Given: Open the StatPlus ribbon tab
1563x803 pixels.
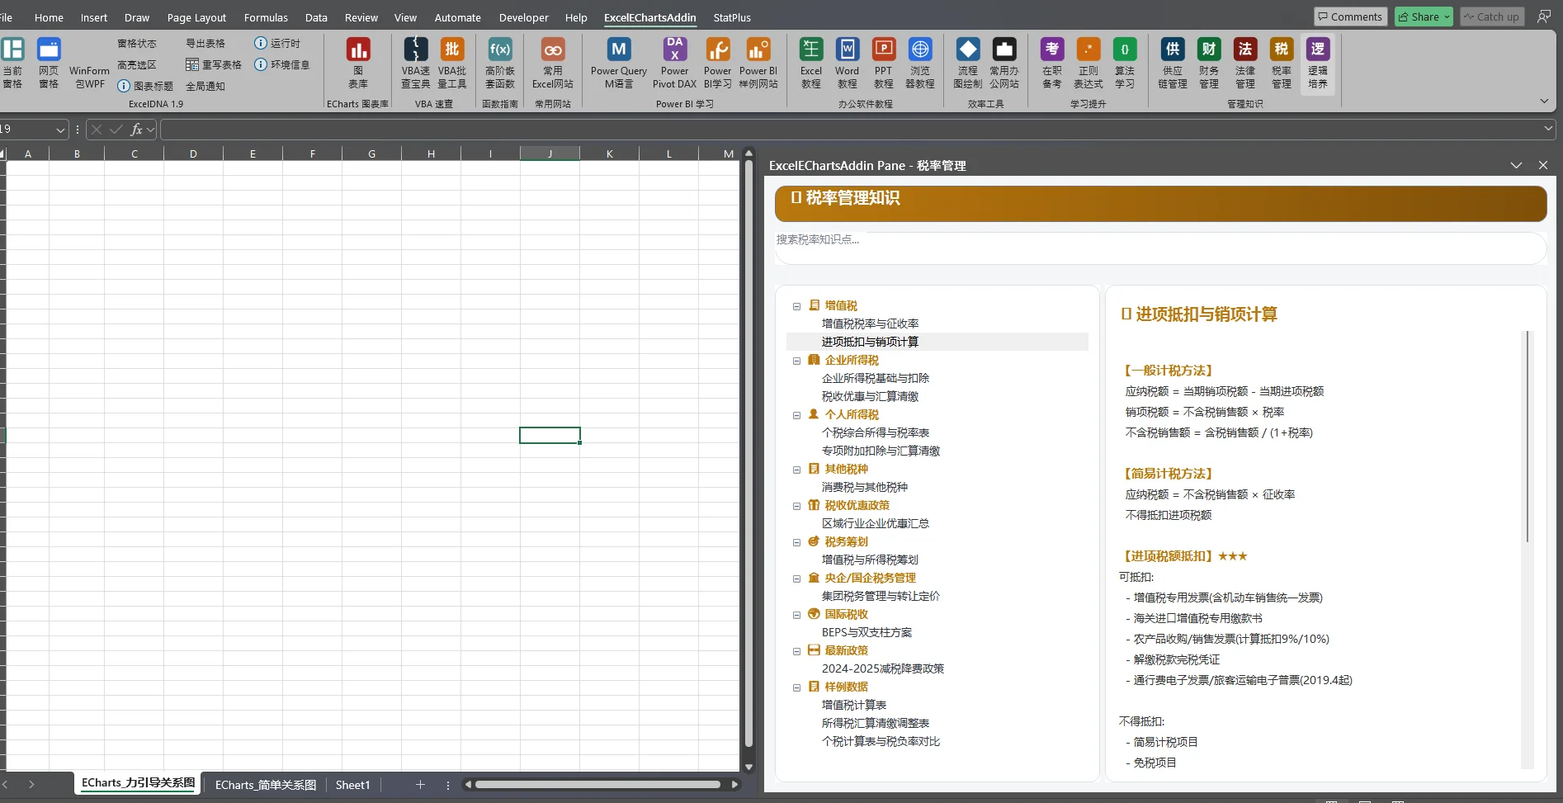Looking at the screenshot, I should click(732, 17).
